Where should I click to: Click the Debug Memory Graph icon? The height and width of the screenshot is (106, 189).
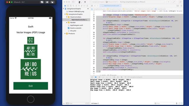pyautogui.click(x=118, y=77)
